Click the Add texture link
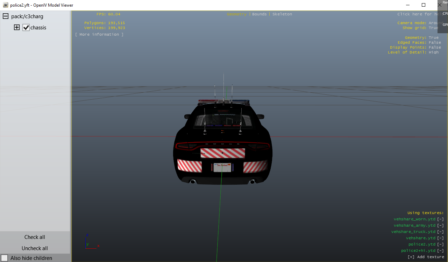This screenshot has height=262, width=448. (x=426, y=257)
